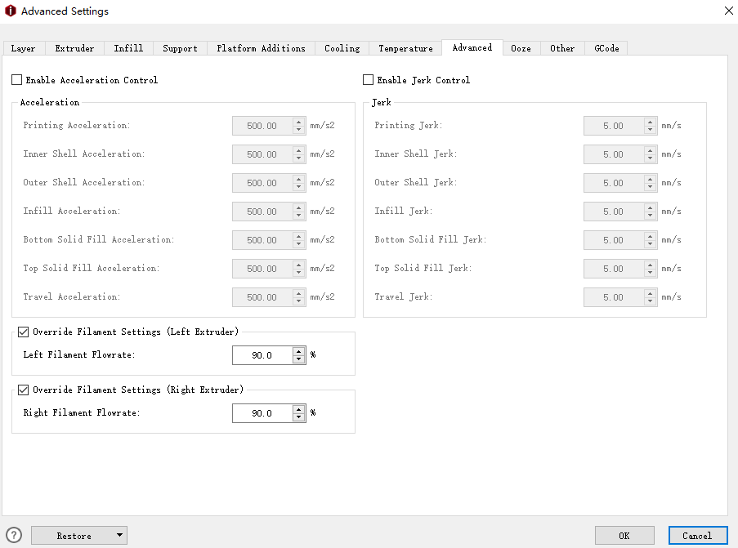Switch to the Cooling tab
Image resolution: width=738 pixels, height=548 pixels.
click(x=342, y=48)
